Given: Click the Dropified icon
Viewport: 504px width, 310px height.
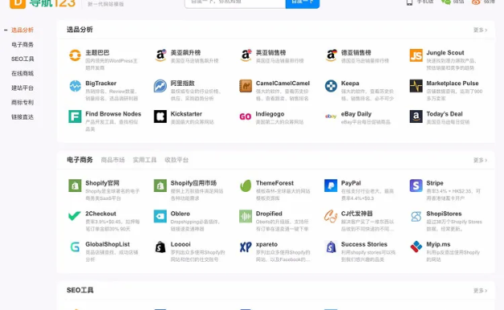Looking at the screenshot, I should [246, 216].
